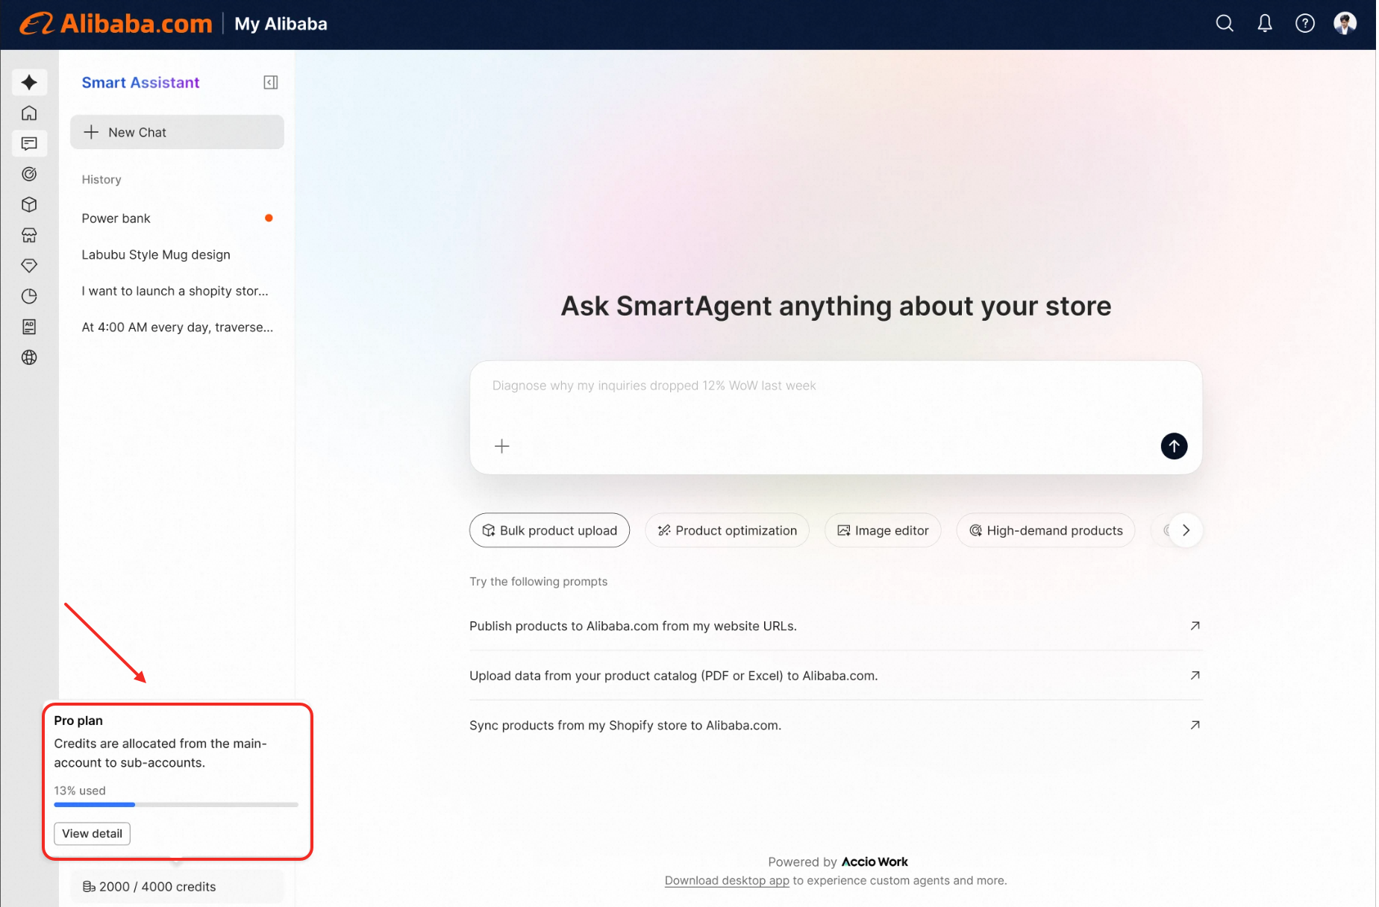
Task: Open the help question mark icon
Action: (1305, 24)
